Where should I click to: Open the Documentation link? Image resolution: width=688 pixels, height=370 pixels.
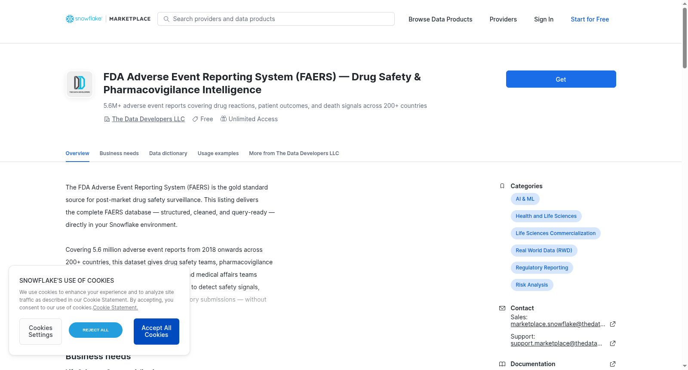533,364
